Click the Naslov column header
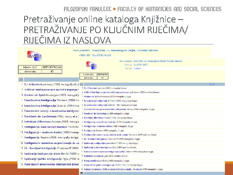 point(212,84)
